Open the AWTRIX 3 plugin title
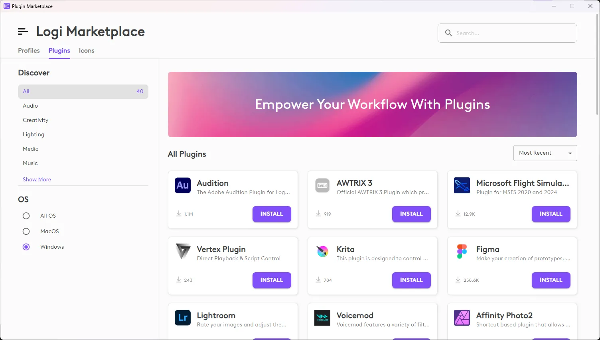 pos(354,183)
